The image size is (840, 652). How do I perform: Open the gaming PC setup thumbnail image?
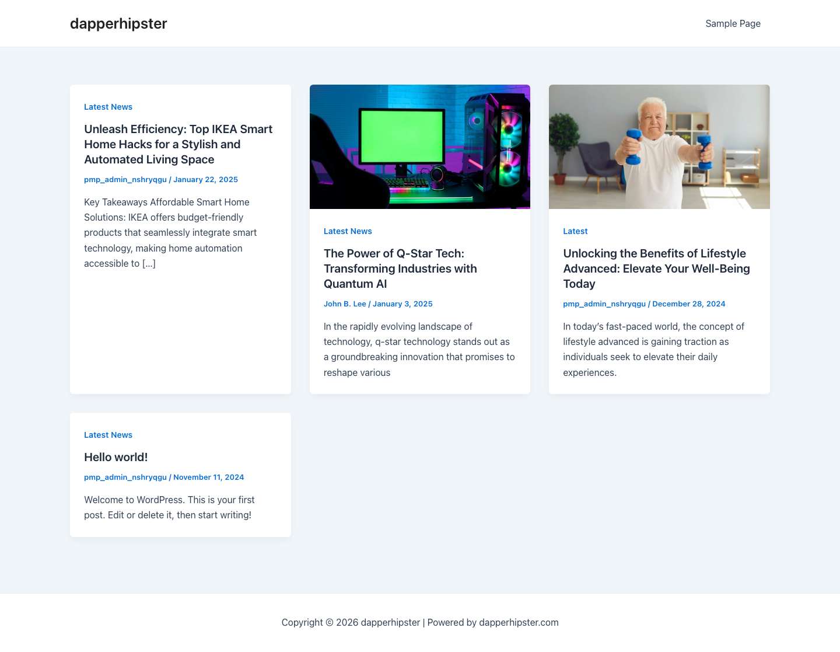[x=420, y=147]
